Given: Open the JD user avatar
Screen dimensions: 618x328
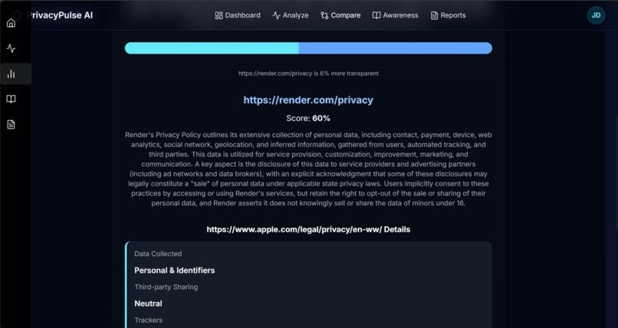Looking at the screenshot, I should (x=596, y=15).
